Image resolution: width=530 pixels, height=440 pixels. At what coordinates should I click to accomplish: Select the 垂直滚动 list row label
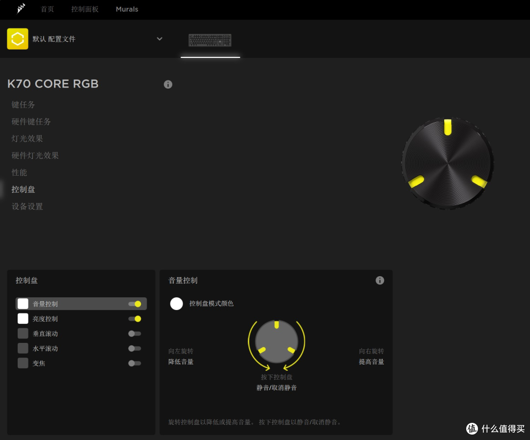45,334
